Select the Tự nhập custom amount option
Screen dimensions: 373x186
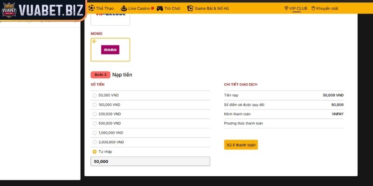click(x=95, y=152)
